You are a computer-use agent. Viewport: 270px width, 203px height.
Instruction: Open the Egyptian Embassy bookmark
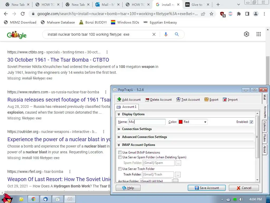pos(160,22)
